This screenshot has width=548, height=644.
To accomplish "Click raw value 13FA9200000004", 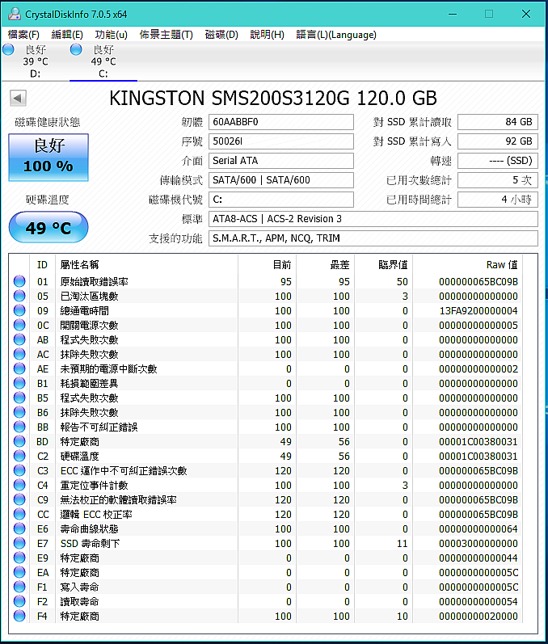I will coord(478,310).
